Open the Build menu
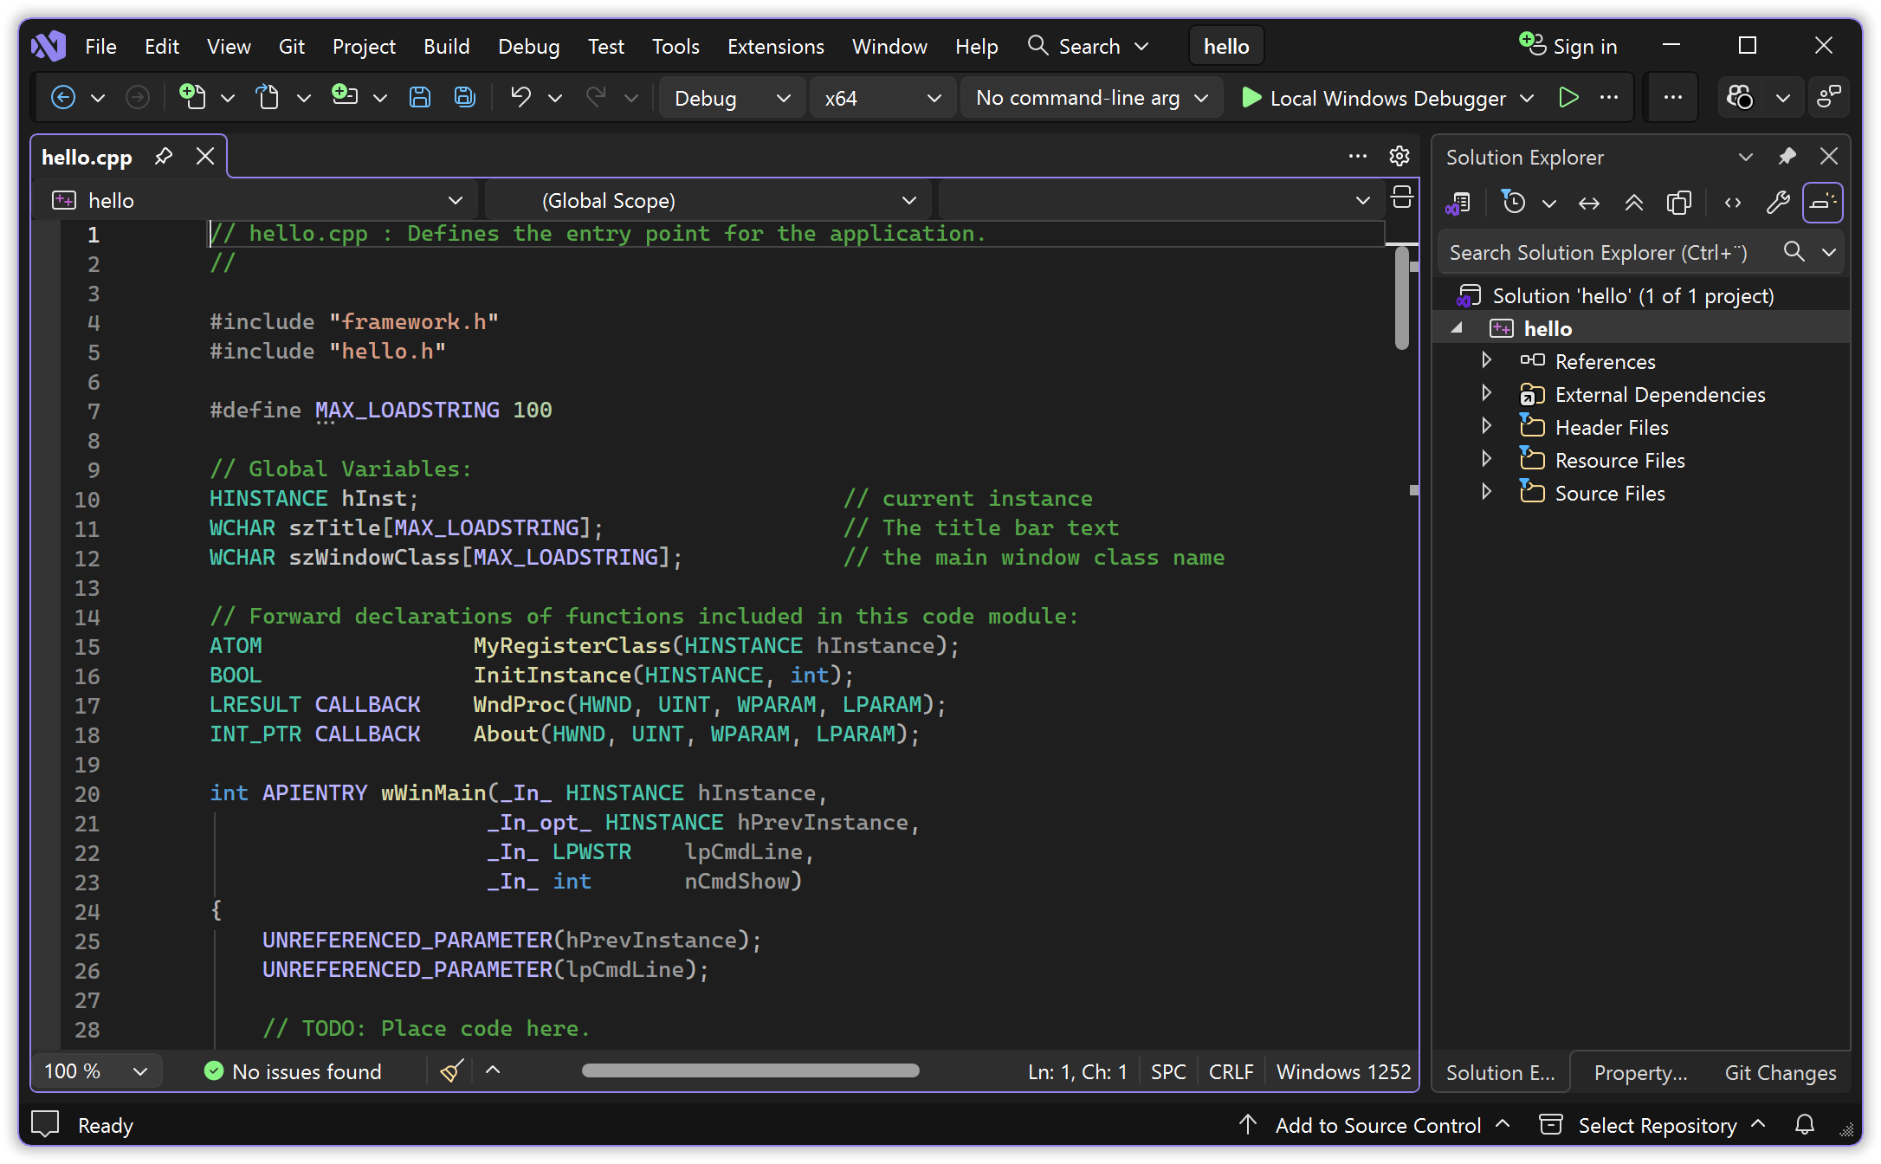The width and height of the screenshot is (1881, 1164). 446,46
